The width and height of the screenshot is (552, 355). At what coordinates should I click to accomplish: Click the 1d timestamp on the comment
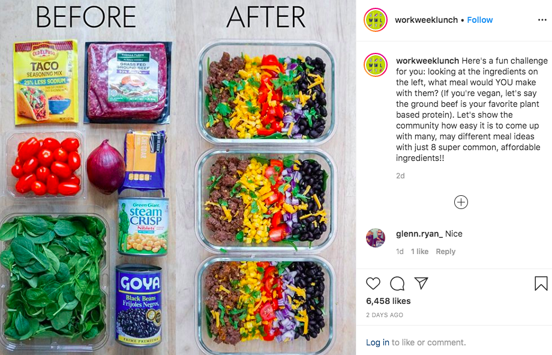pyautogui.click(x=400, y=252)
